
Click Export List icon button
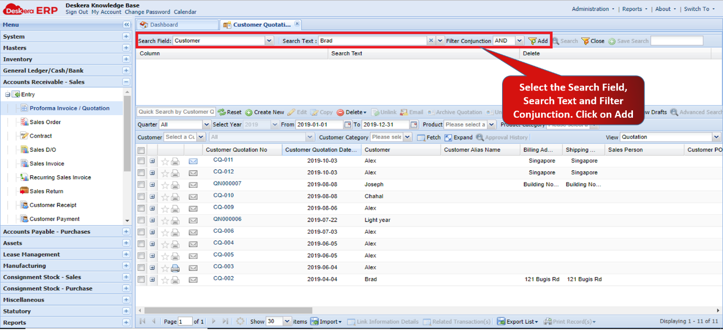(x=517, y=322)
